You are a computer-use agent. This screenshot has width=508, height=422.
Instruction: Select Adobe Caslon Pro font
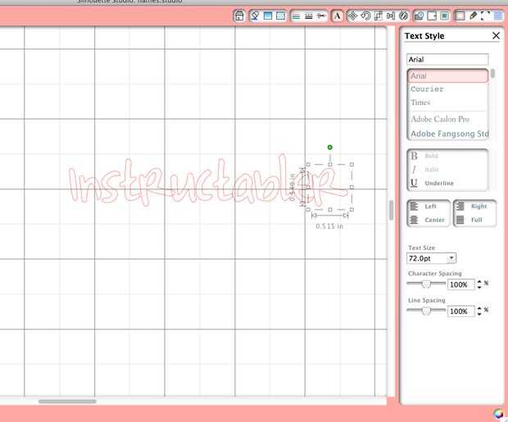(447, 120)
